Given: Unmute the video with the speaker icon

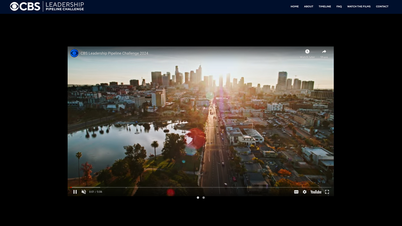Looking at the screenshot, I should point(84,192).
